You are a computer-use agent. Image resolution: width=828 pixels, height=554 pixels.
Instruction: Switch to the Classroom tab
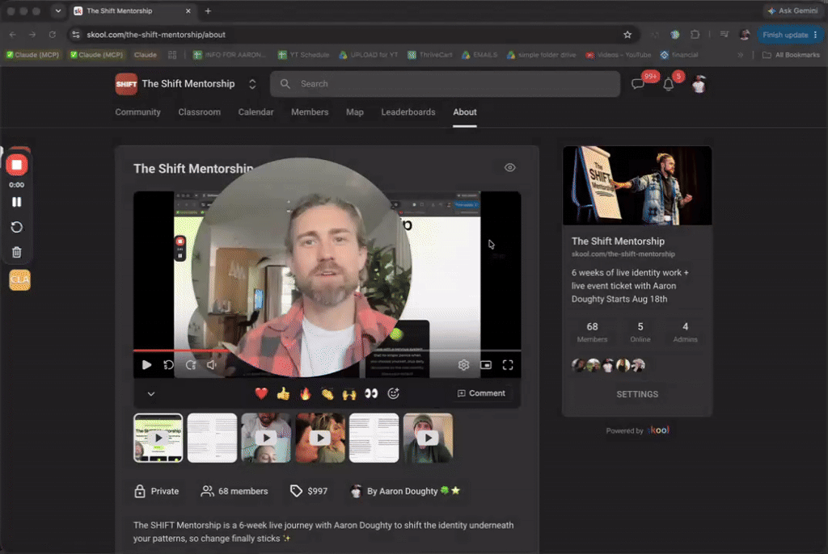(x=199, y=112)
